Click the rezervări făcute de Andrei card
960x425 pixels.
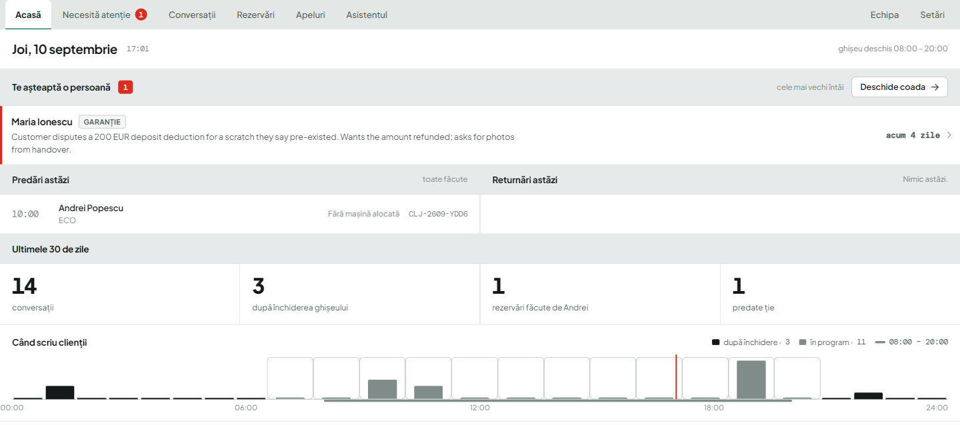pyautogui.click(x=600, y=294)
